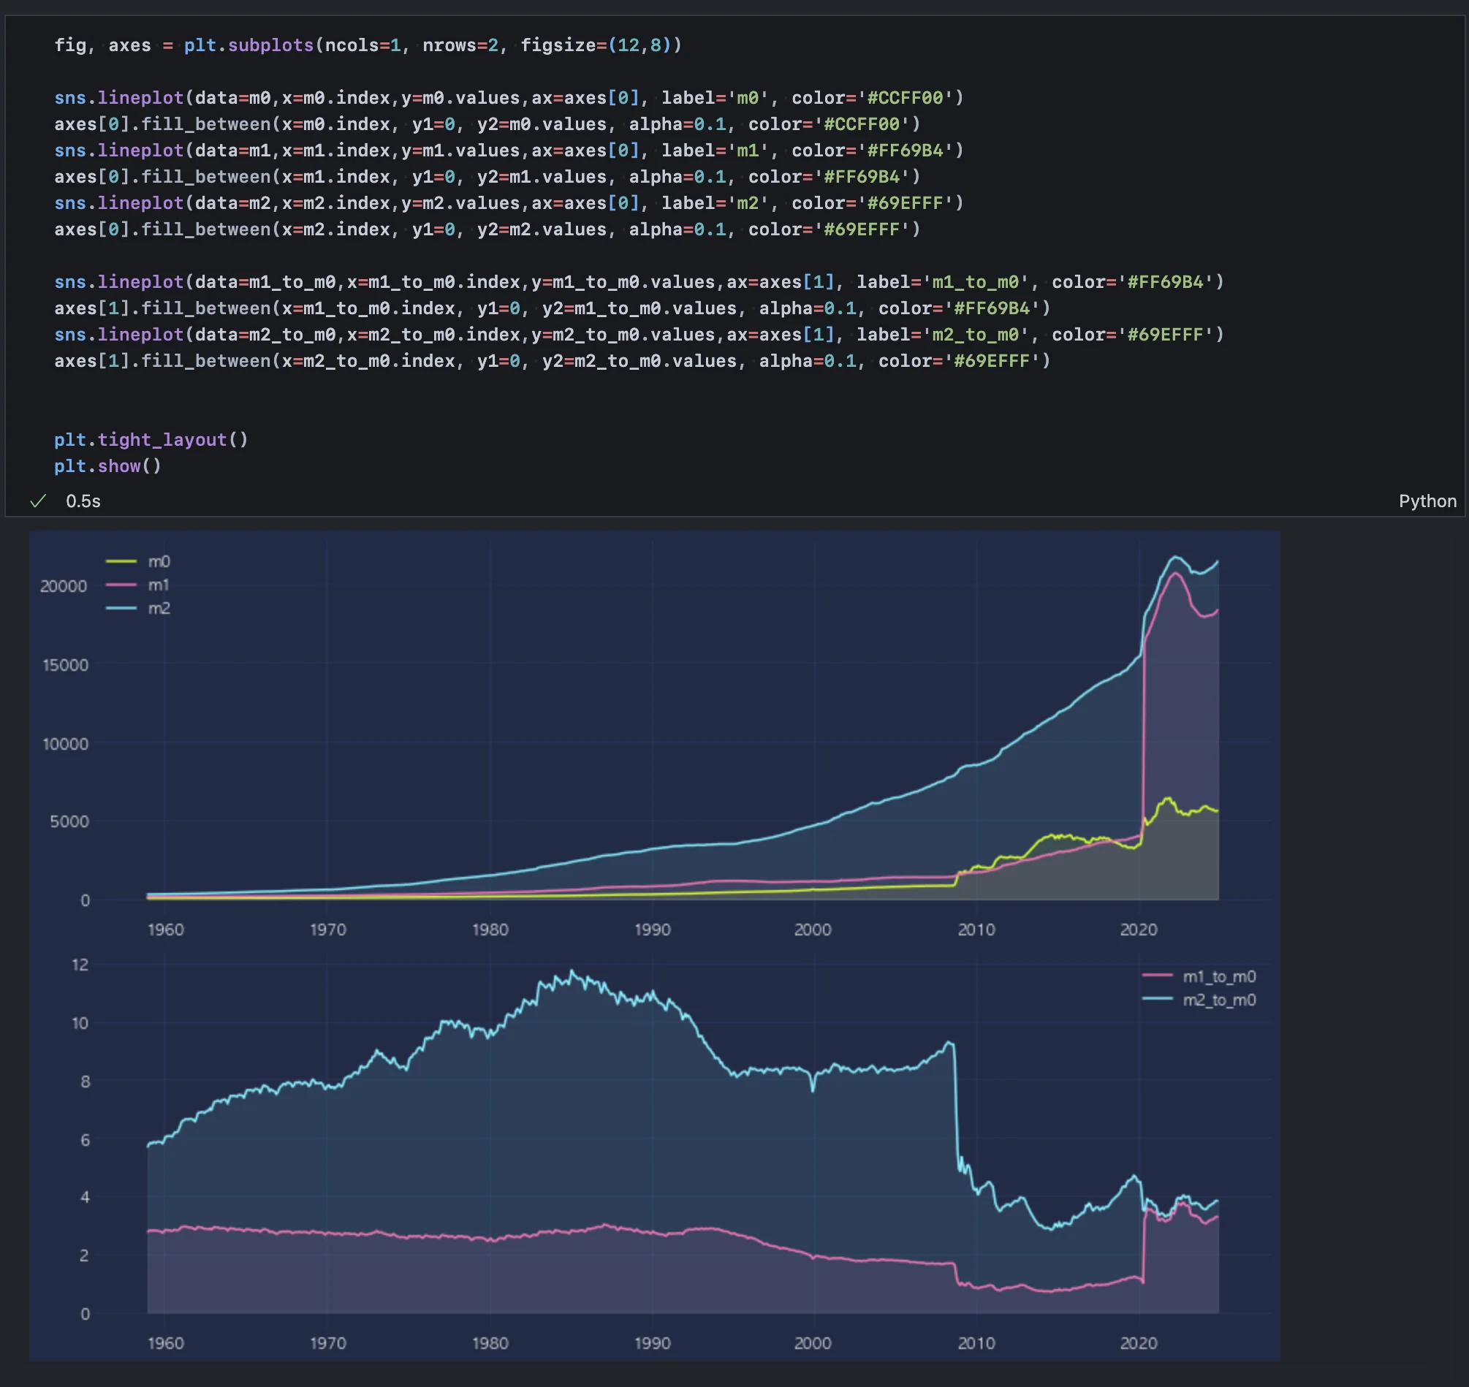Click the green execution success checkmark
The image size is (1469, 1387).
point(38,501)
